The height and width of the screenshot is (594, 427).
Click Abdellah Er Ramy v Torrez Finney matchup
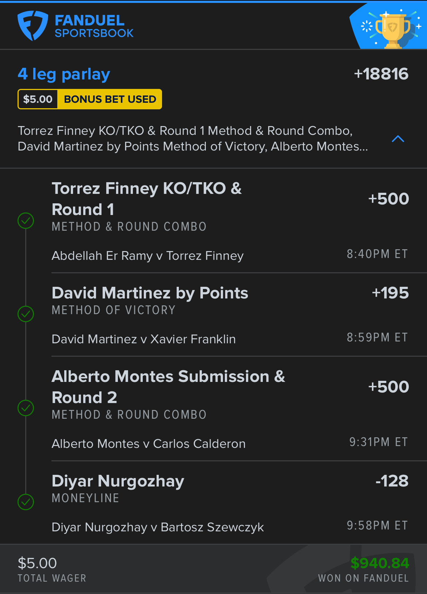click(147, 256)
